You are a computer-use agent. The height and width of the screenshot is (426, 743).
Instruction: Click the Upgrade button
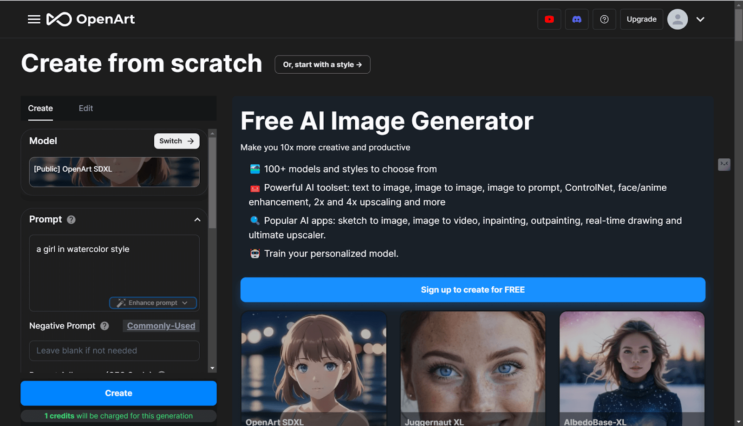(x=641, y=19)
